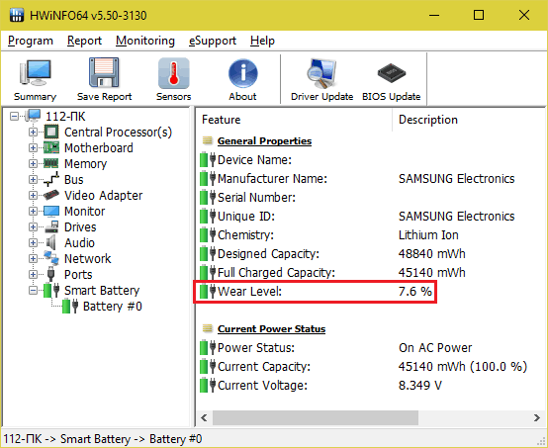This screenshot has height=448, width=548.
Task: Click the Feature column header
Action: (x=294, y=120)
